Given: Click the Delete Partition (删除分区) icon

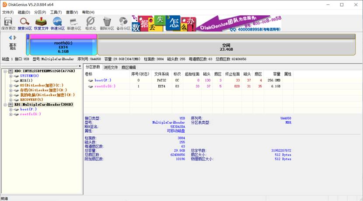Looking at the screenshot, I should pyautogui.click(x=107, y=24).
